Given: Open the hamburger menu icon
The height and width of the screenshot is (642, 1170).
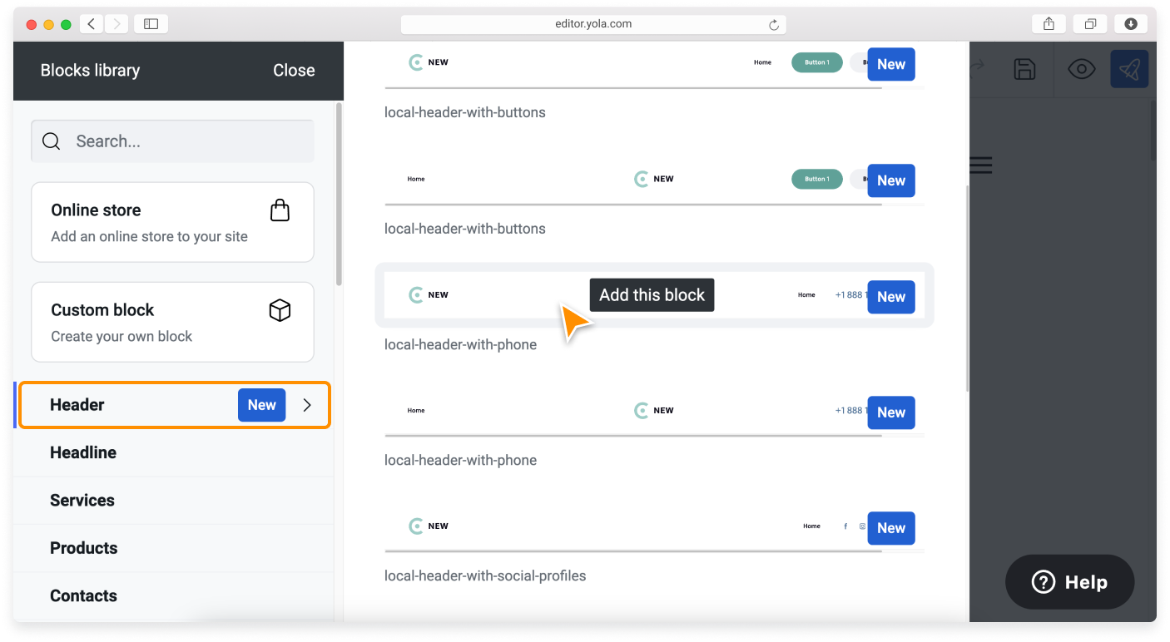Looking at the screenshot, I should pos(982,165).
